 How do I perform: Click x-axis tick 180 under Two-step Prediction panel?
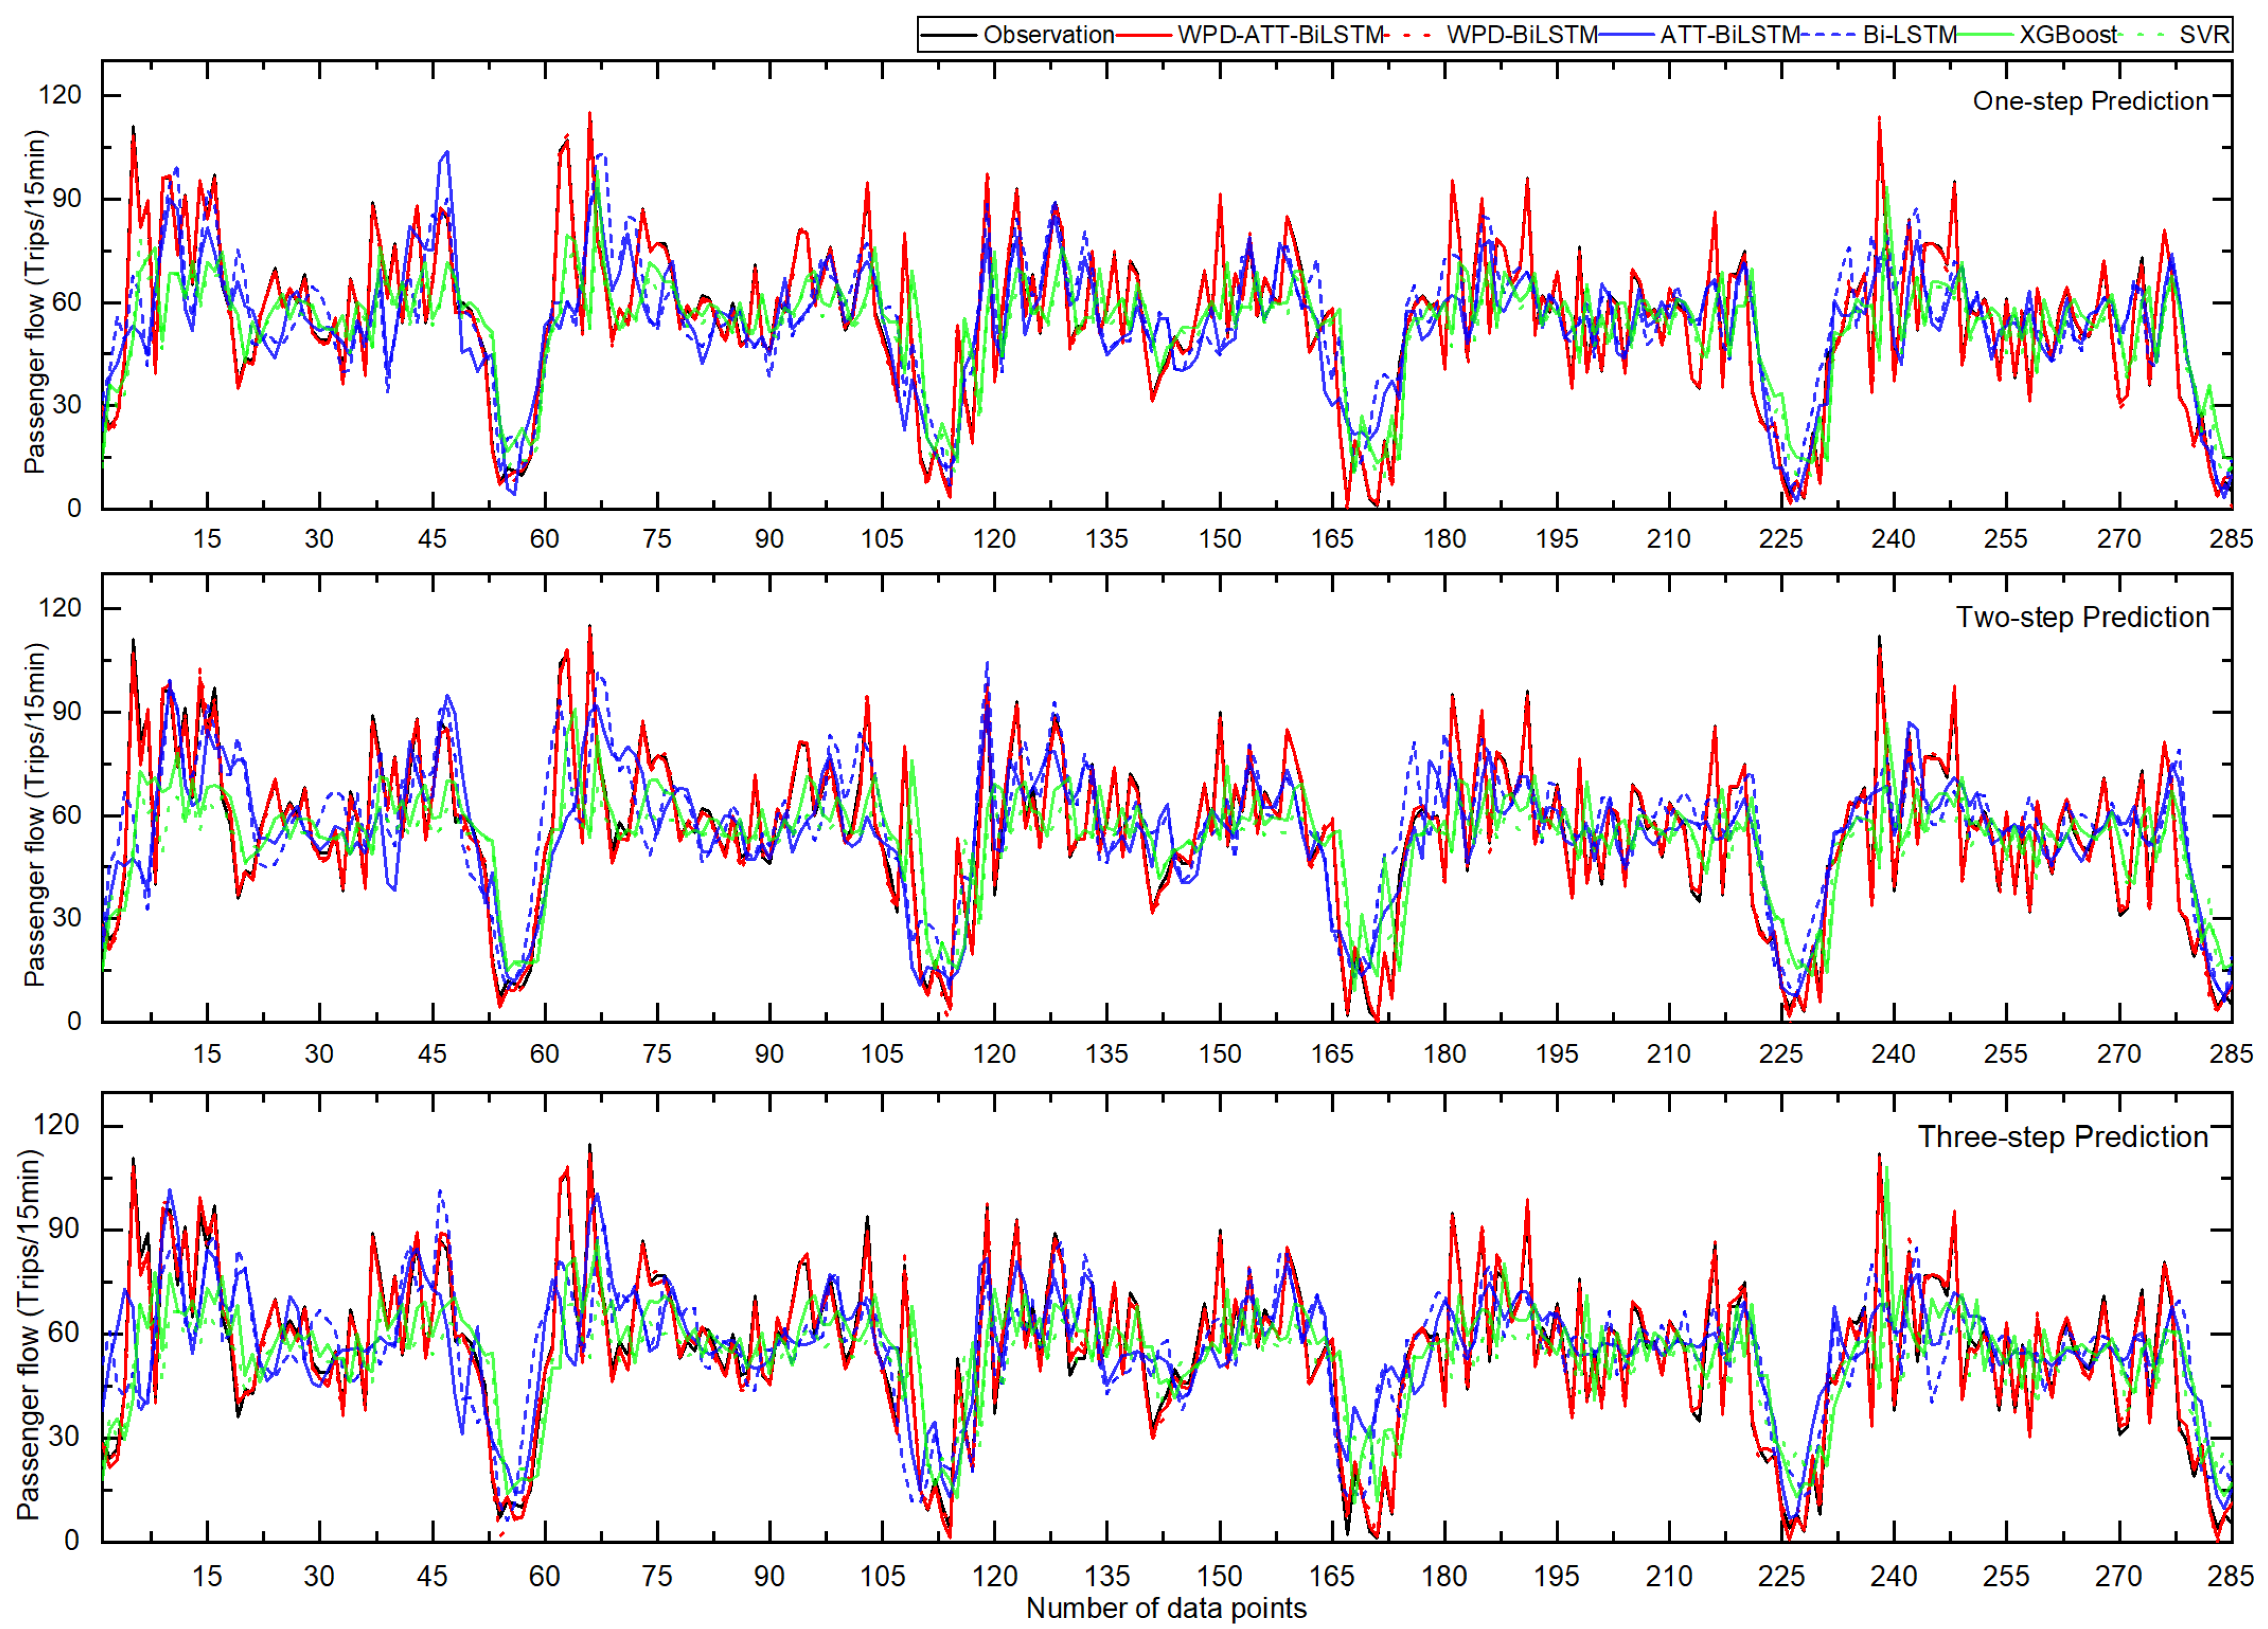(x=1444, y=1053)
